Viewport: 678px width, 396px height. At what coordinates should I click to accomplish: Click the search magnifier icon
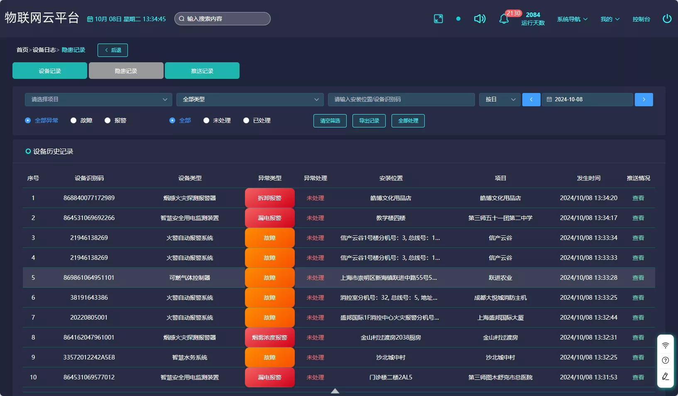[x=181, y=19]
